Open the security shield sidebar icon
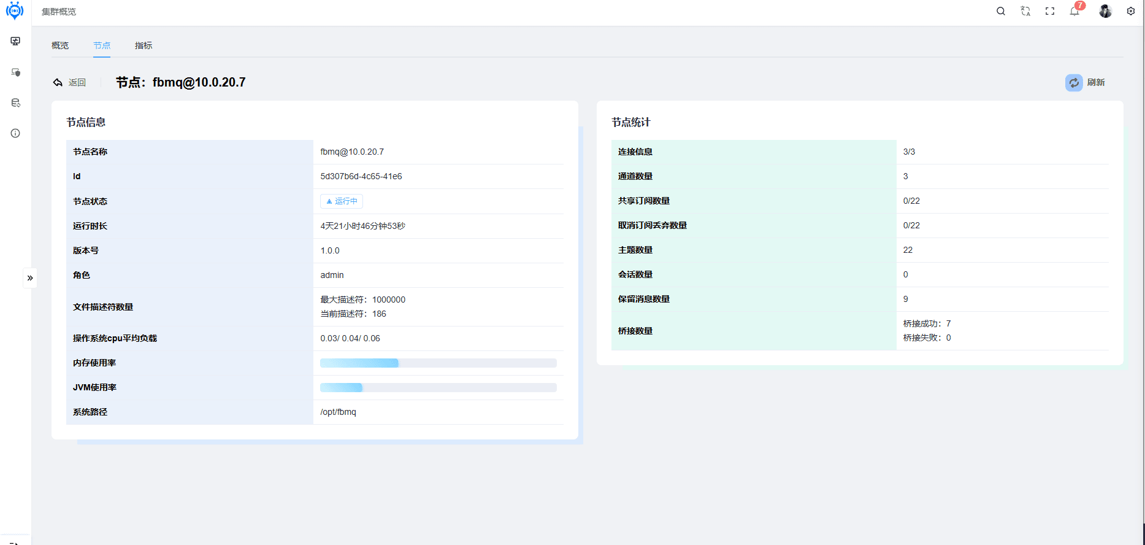Image resolution: width=1145 pixels, height=545 pixels. click(15, 72)
